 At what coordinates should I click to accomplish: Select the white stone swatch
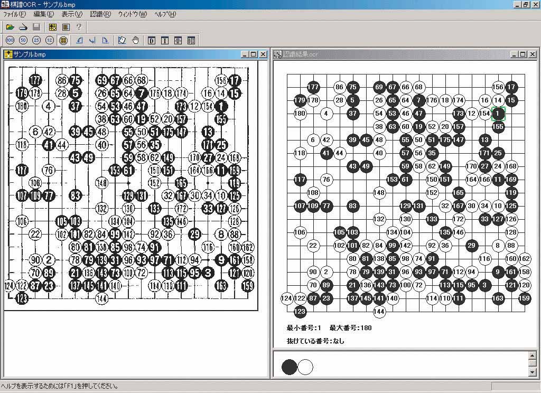pyautogui.click(x=305, y=367)
